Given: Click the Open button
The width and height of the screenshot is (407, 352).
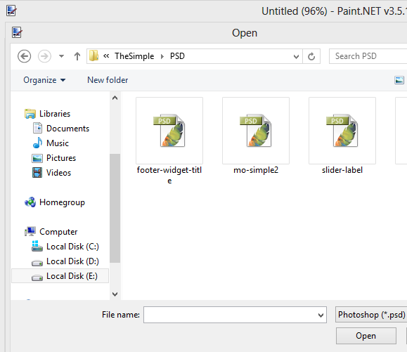Looking at the screenshot, I should (x=366, y=336).
